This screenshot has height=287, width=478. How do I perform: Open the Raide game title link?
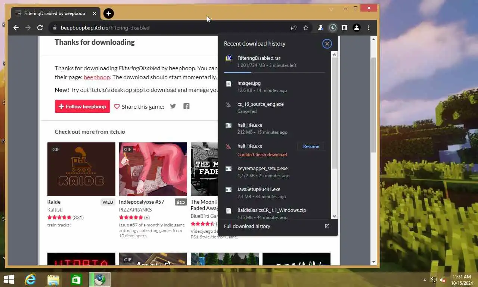tap(54, 202)
